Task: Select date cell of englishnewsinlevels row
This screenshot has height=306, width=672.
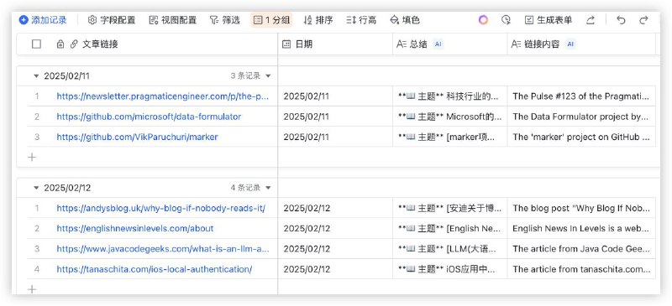Action: (x=335, y=229)
